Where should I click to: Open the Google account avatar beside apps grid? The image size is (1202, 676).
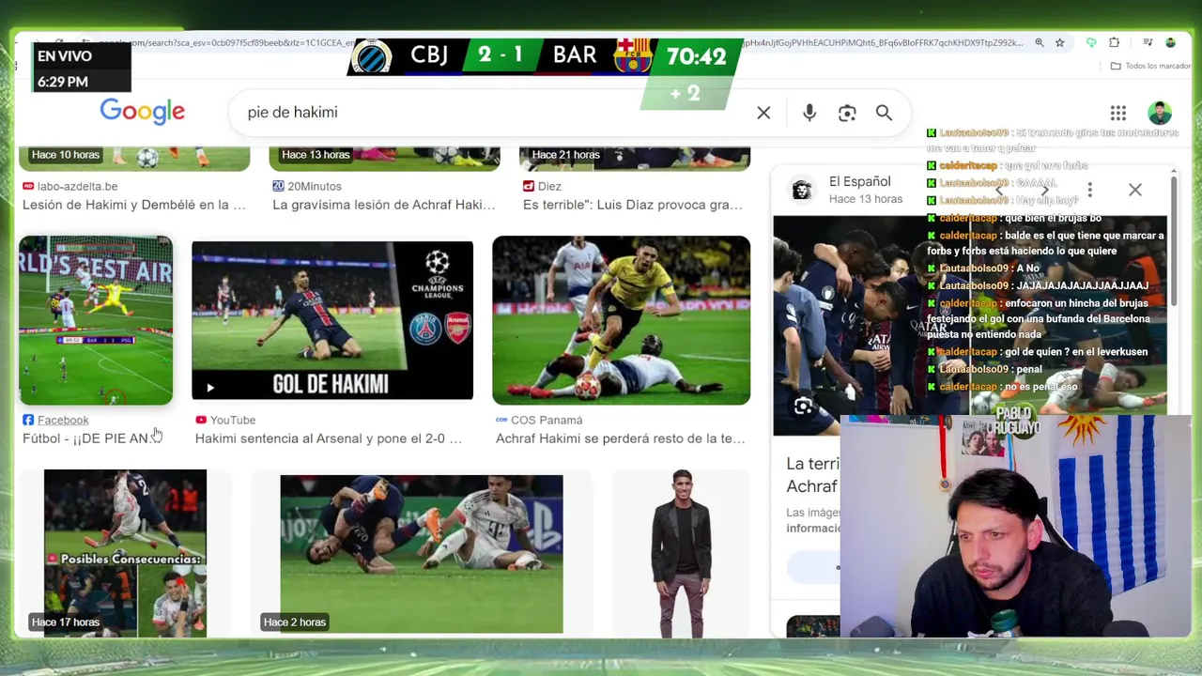[1160, 113]
